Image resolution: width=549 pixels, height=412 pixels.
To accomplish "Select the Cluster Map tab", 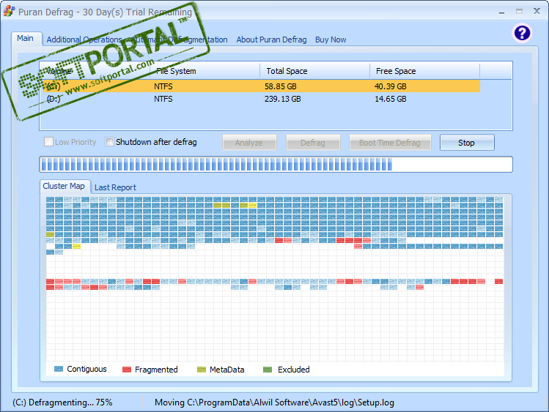I will click(64, 187).
